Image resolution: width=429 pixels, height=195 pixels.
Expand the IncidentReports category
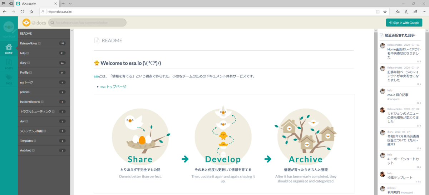coord(42,102)
